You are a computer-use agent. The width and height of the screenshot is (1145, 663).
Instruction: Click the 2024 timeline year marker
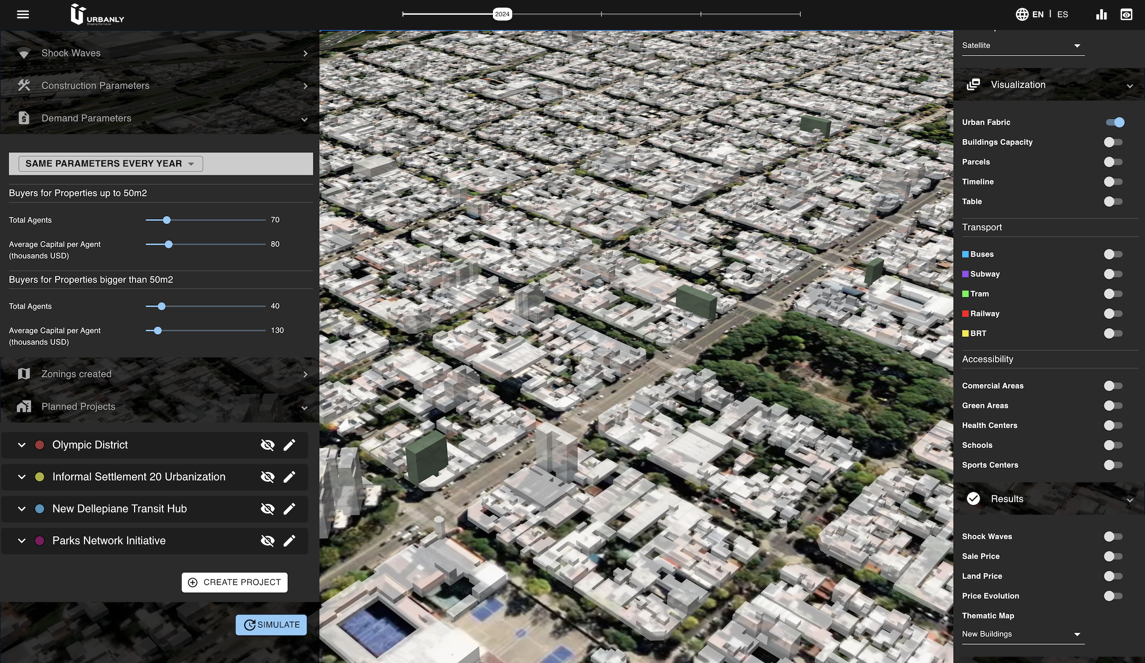tap(502, 14)
